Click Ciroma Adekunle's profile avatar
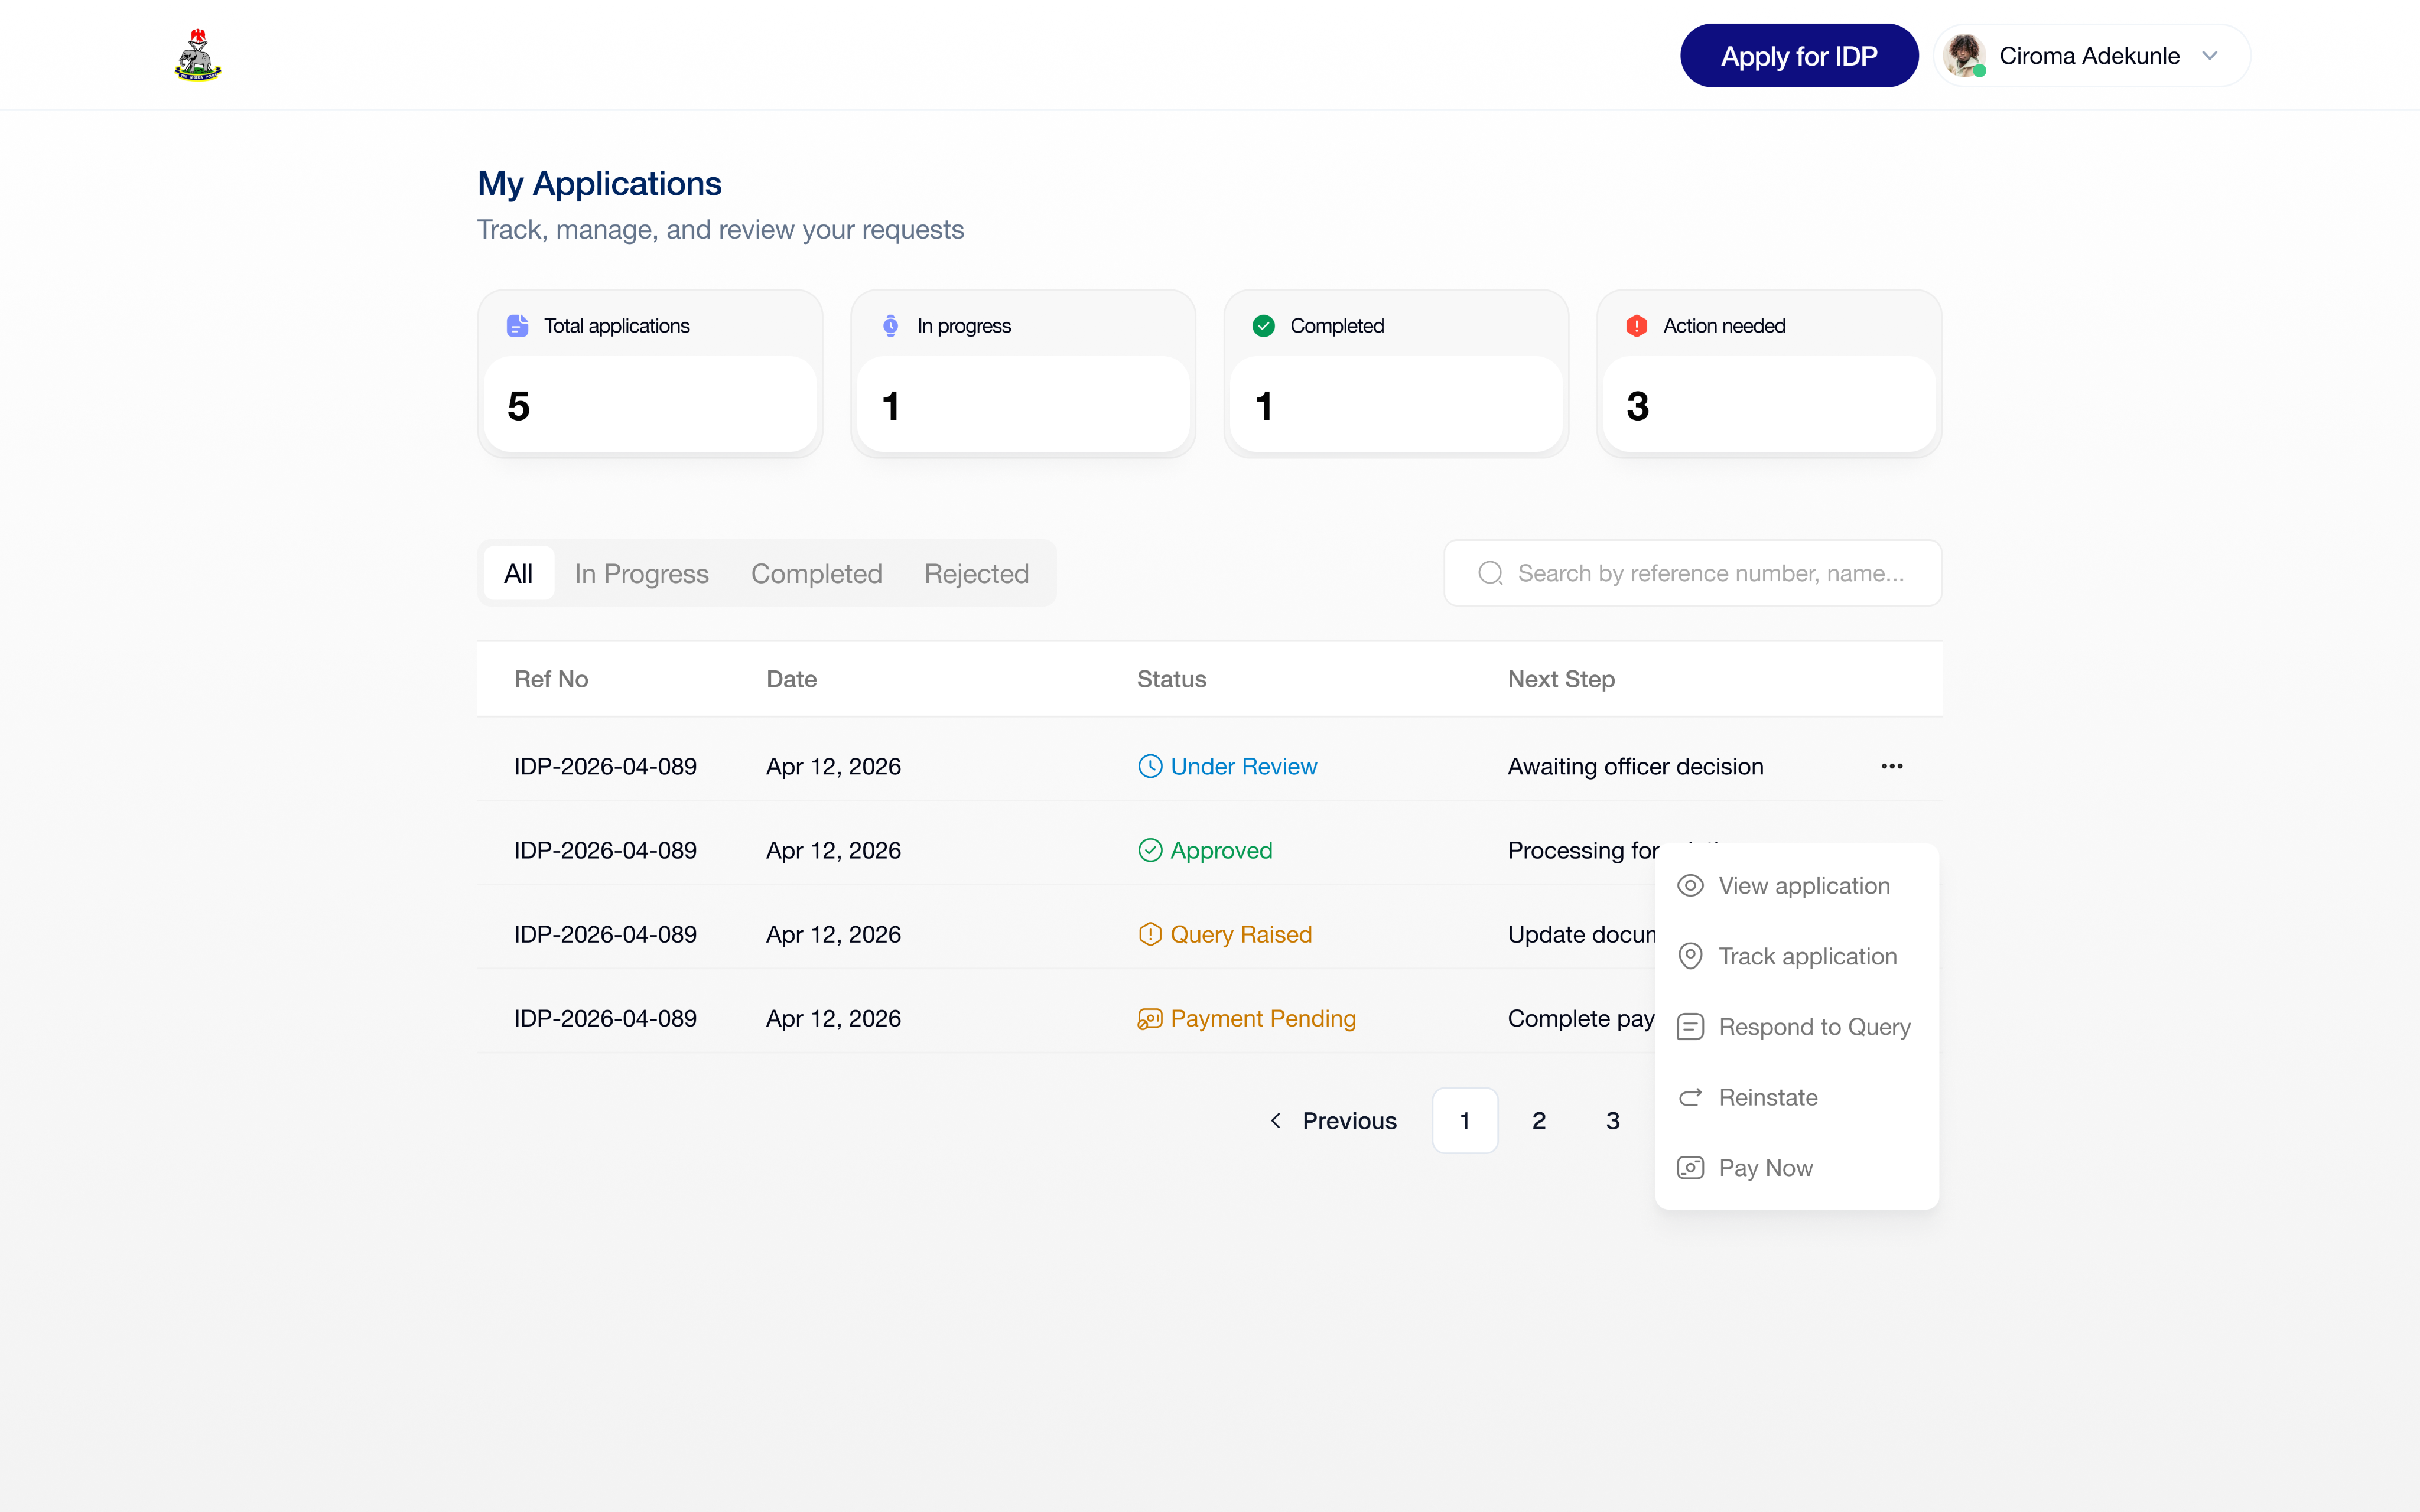 point(1964,56)
